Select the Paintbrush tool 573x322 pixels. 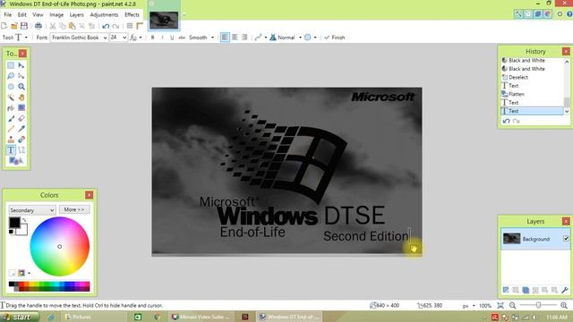coord(11,118)
